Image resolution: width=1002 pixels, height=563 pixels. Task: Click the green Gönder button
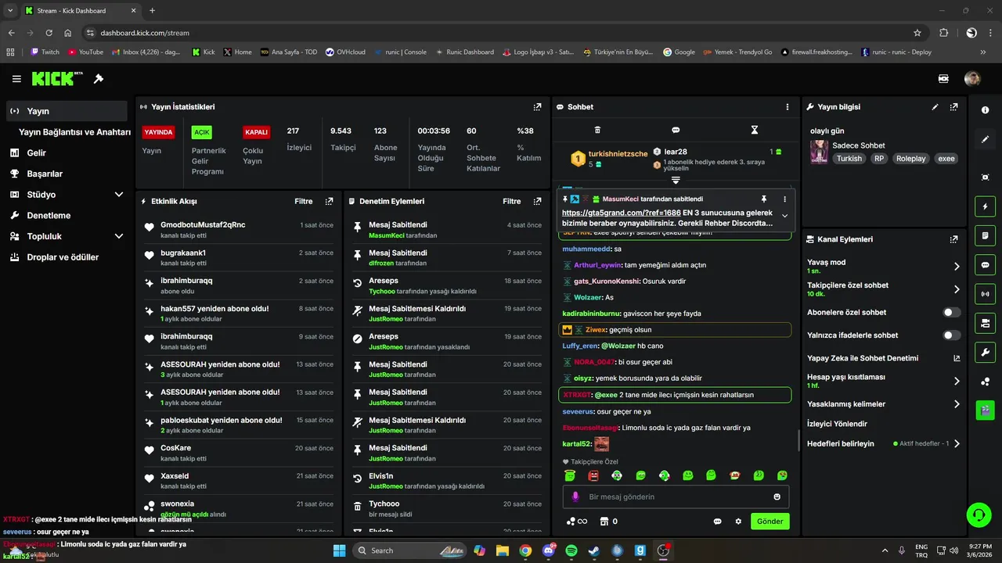pyautogui.click(x=770, y=521)
